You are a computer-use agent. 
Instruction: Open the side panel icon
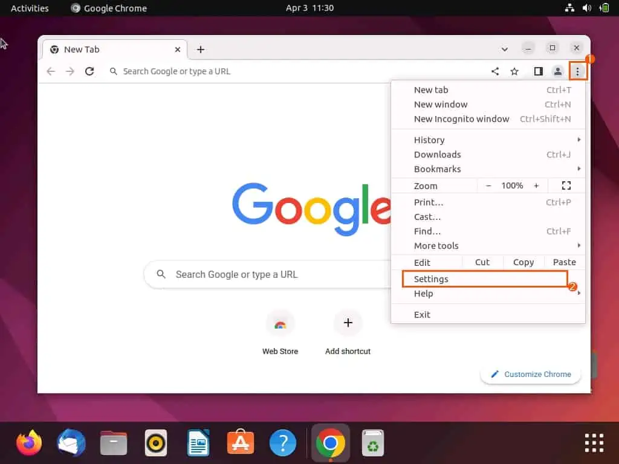tap(538, 71)
